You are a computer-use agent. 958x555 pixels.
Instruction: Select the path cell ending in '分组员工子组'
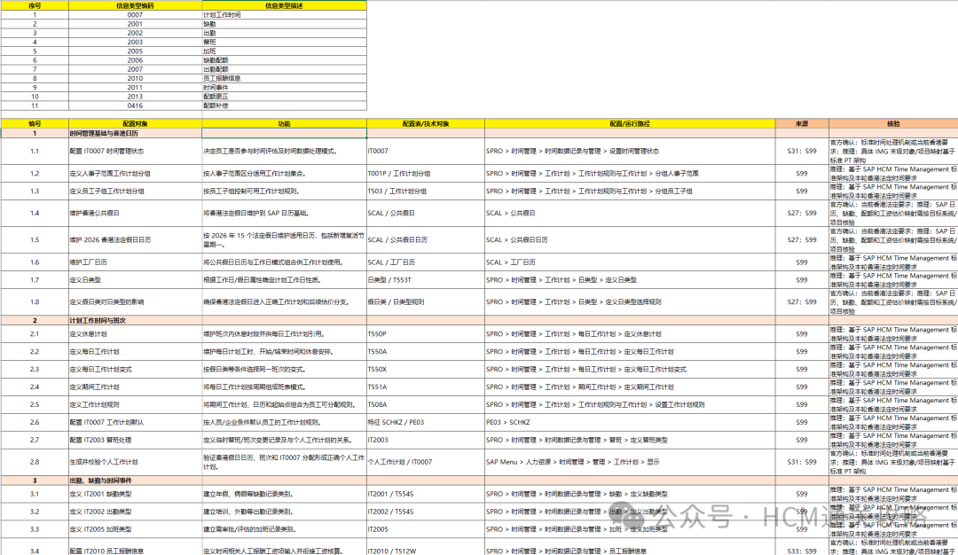pyautogui.click(x=630, y=192)
